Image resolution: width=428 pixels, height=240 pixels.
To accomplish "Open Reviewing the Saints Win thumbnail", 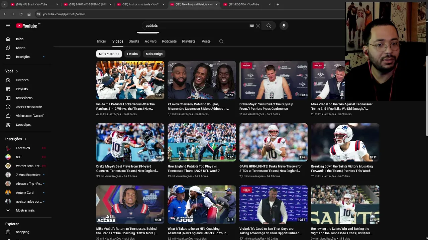I will tap(345, 204).
